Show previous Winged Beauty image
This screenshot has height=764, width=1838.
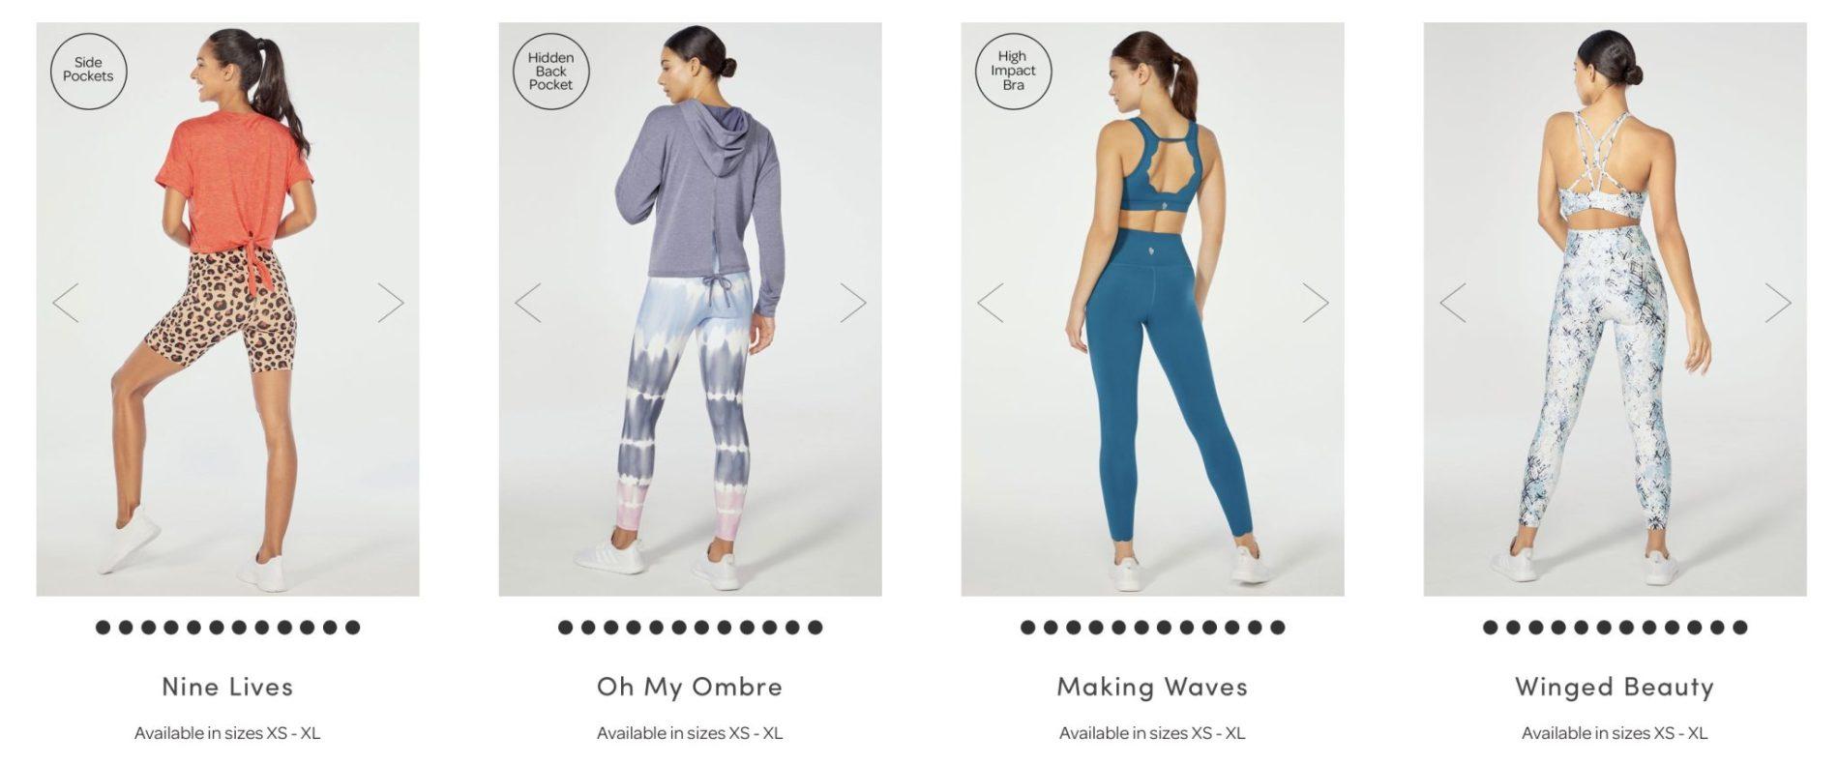(1453, 303)
